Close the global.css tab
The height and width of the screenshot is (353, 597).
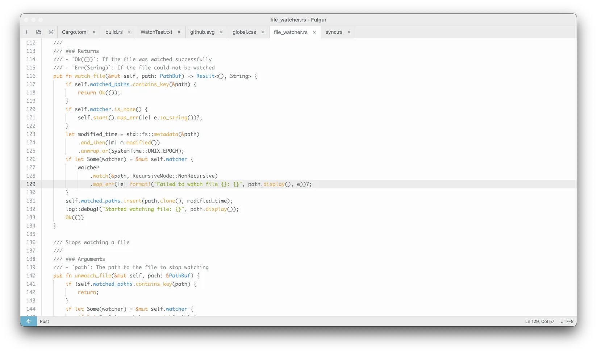click(x=263, y=32)
